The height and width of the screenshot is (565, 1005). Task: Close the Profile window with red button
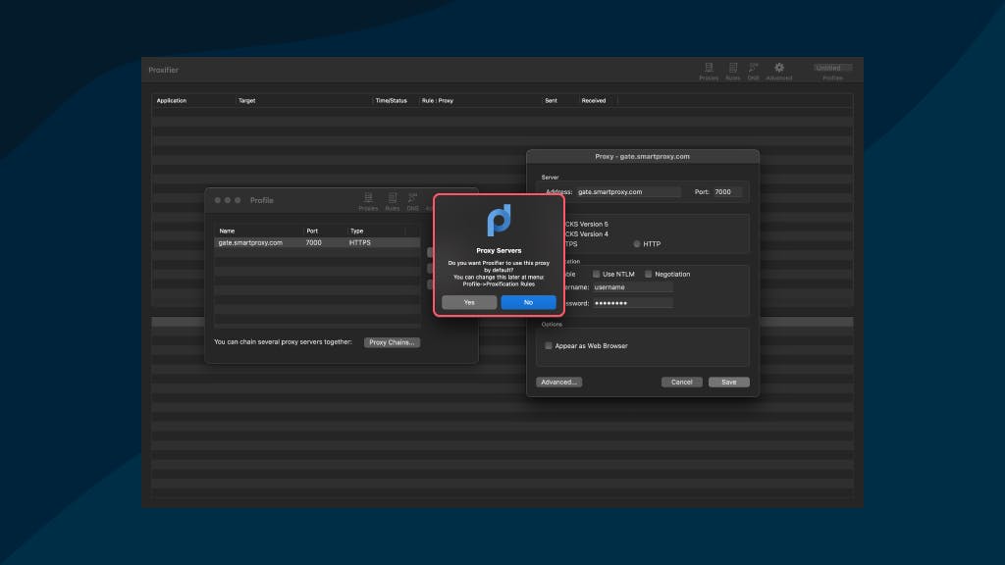tap(217, 200)
